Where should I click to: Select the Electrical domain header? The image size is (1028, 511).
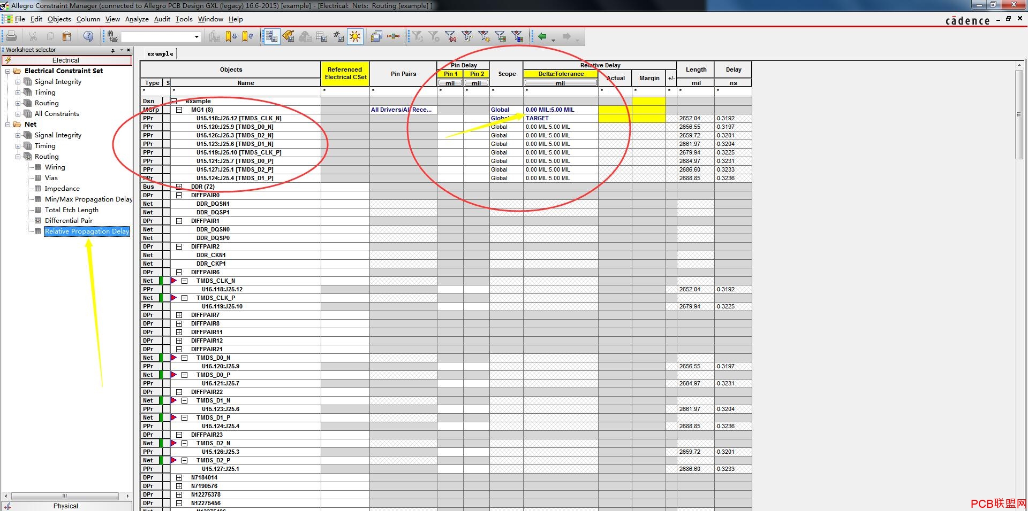(66, 60)
